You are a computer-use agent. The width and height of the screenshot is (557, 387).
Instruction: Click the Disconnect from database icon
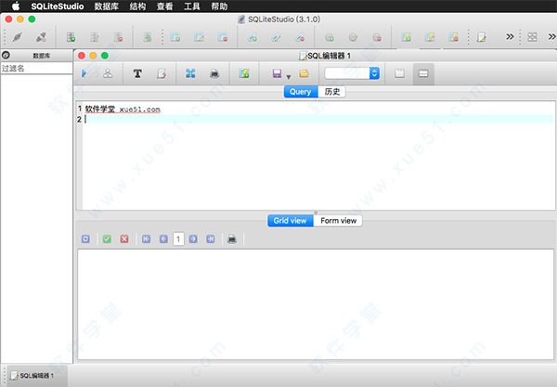click(x=41, y=37)
